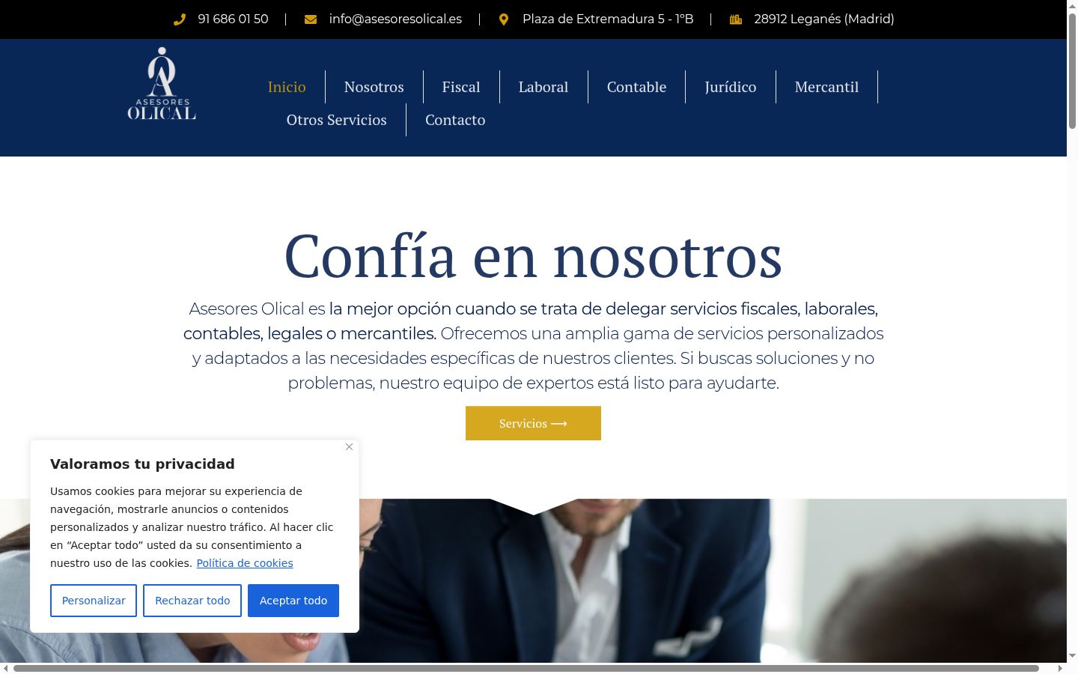
Task: Open Otros Servicios menu item
Action: click(x=337, y=120)
